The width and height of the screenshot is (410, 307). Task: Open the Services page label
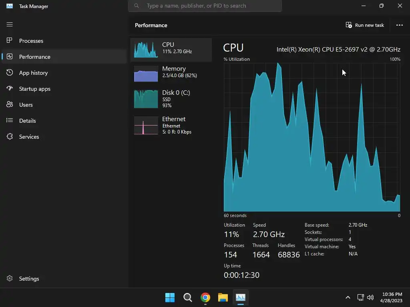[x=29, y=137]
